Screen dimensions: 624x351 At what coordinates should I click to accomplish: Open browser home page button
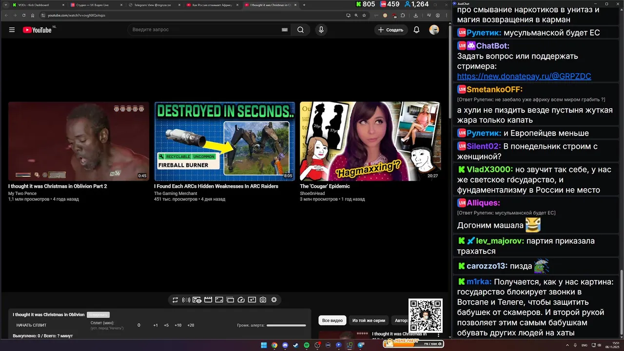(33, 15)
